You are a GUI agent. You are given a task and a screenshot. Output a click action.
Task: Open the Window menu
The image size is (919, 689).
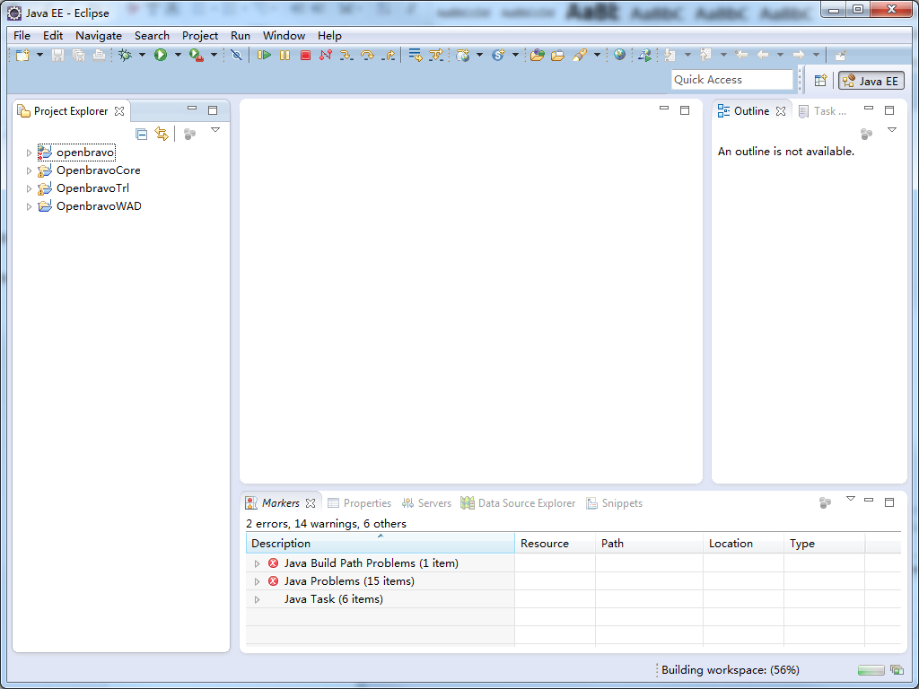[284, 36]
